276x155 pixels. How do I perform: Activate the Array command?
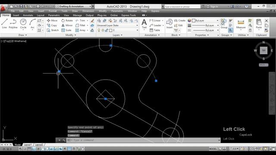tap(81, 30)
